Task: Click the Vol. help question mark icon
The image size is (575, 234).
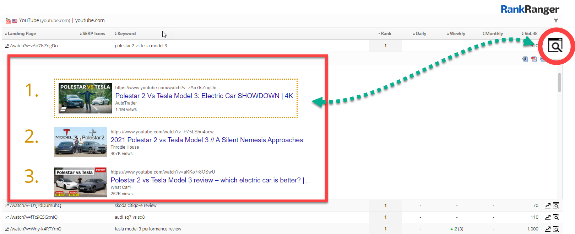Action: pos(535,33)
